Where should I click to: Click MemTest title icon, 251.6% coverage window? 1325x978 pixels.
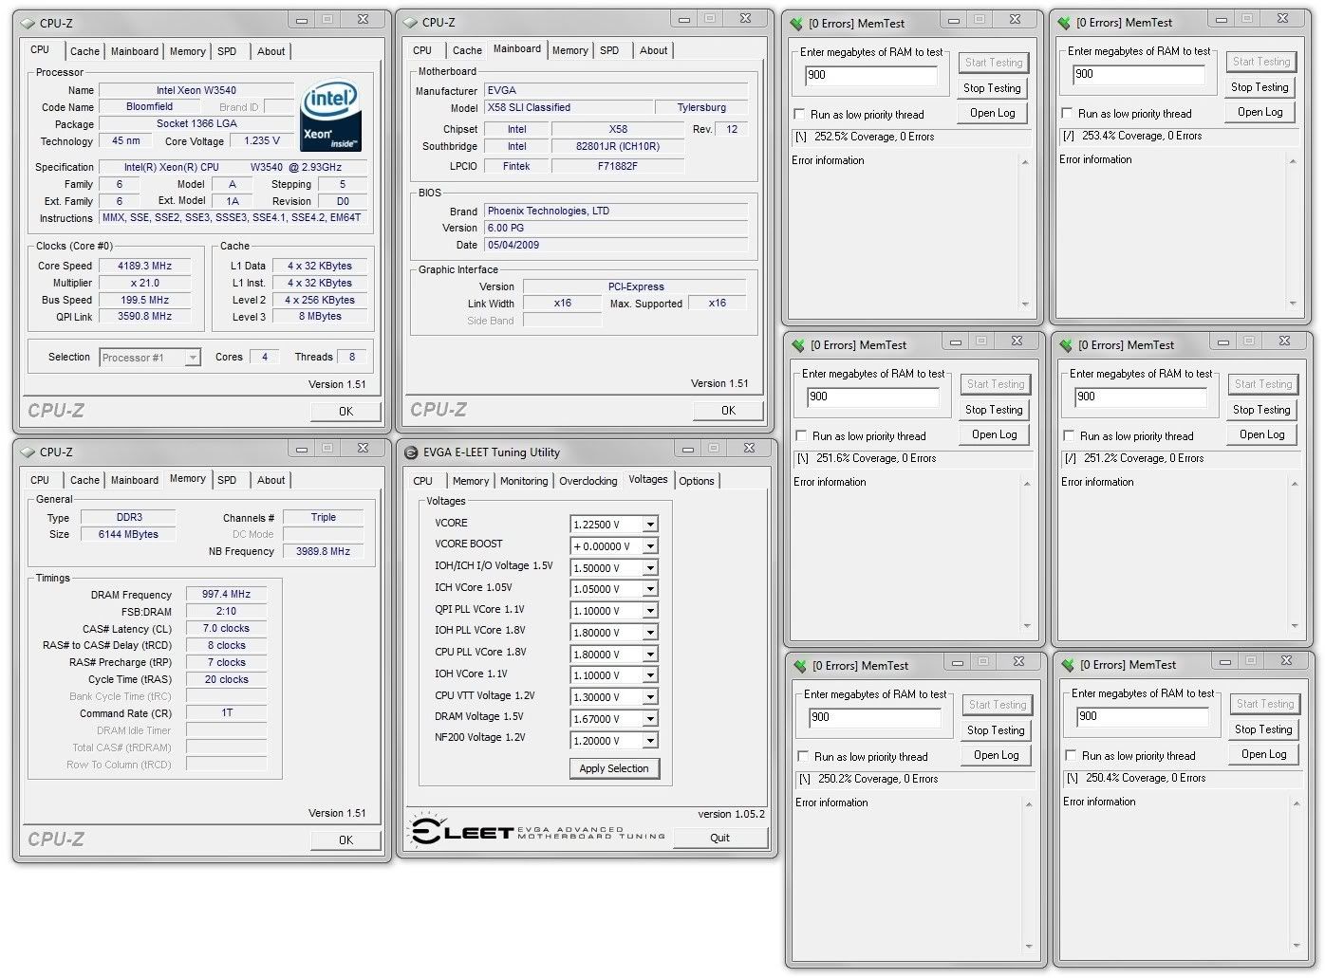(x=799, y=344)
